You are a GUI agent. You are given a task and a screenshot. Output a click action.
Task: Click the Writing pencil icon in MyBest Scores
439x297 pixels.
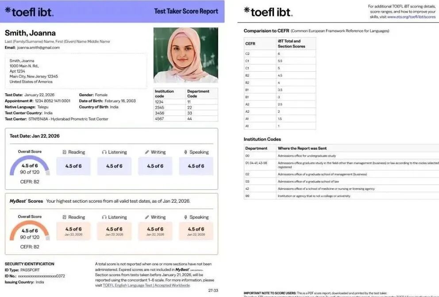click(x=147, y=217)
